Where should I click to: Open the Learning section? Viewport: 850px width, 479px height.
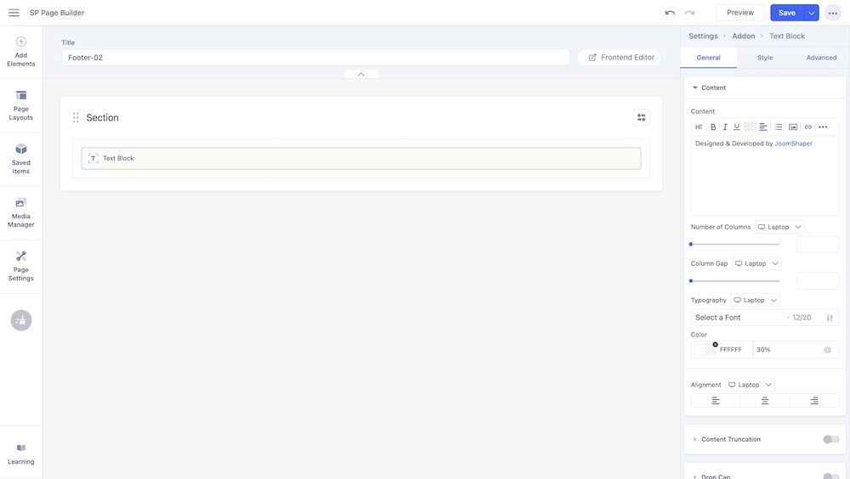coord(20,454)
